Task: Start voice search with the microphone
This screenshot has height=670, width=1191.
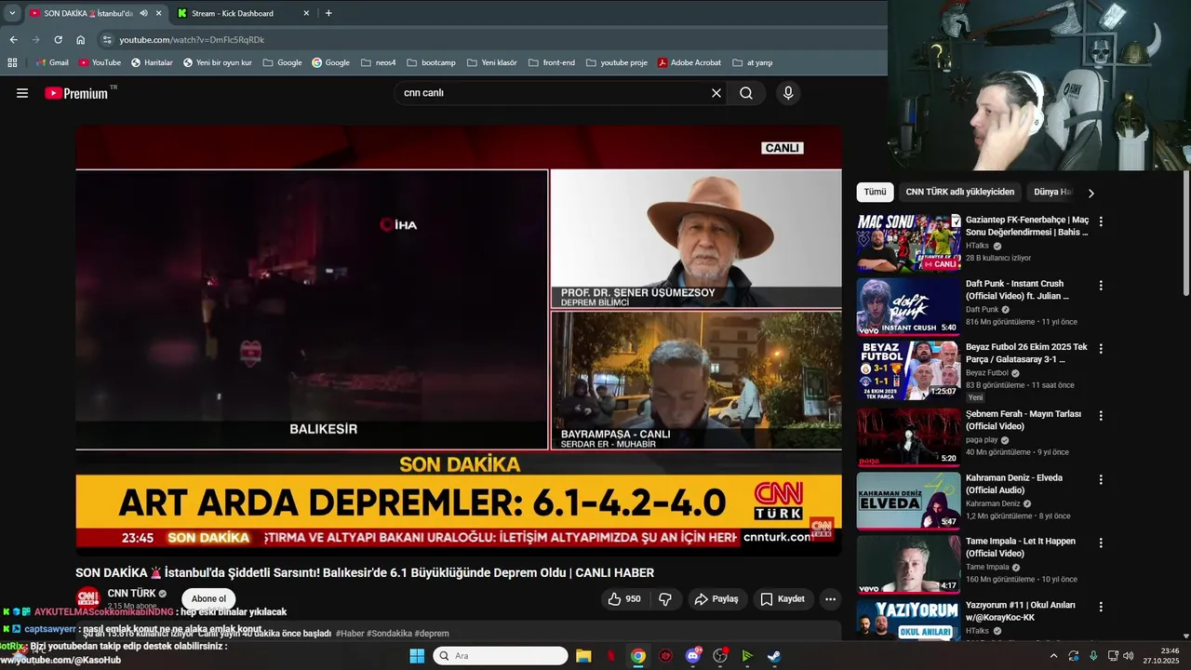Action: 788,93
